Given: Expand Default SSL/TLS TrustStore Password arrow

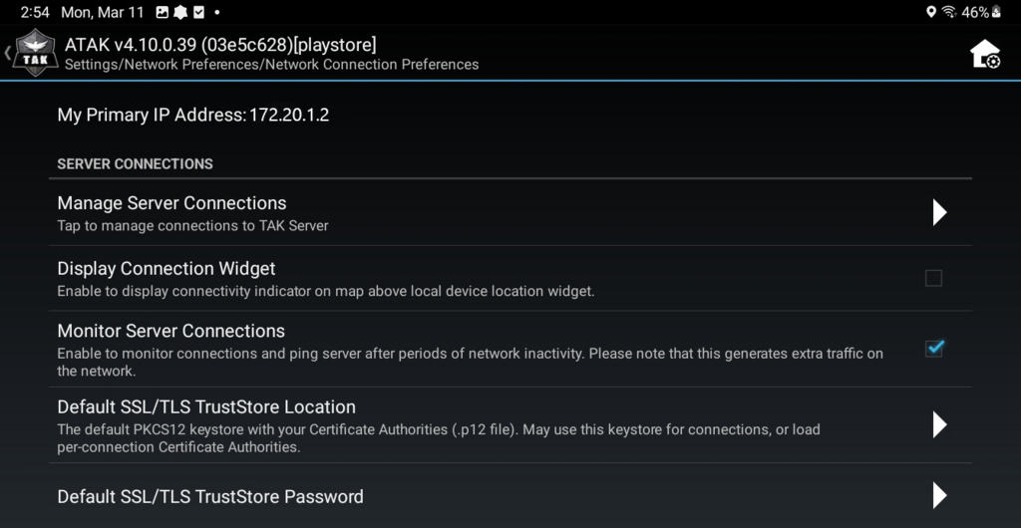Looking at the screenshot, I should click(x=939, y=495).
